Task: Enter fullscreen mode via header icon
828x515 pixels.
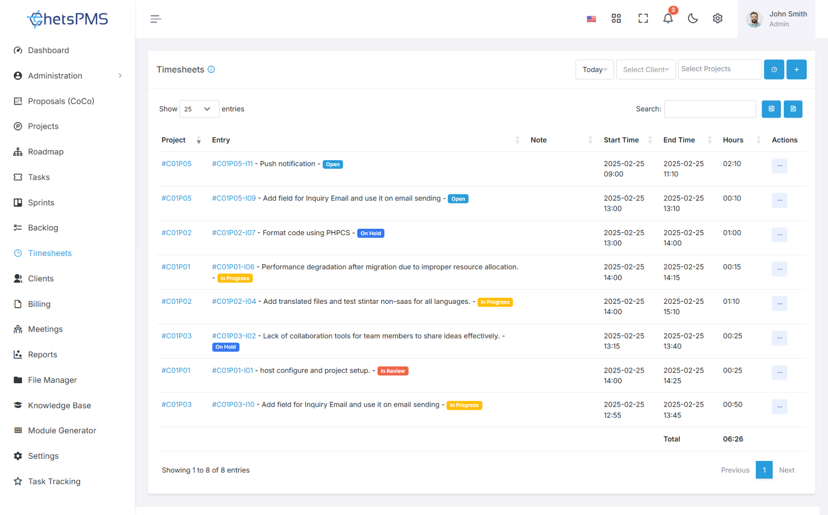Action: tap(643, 18)
